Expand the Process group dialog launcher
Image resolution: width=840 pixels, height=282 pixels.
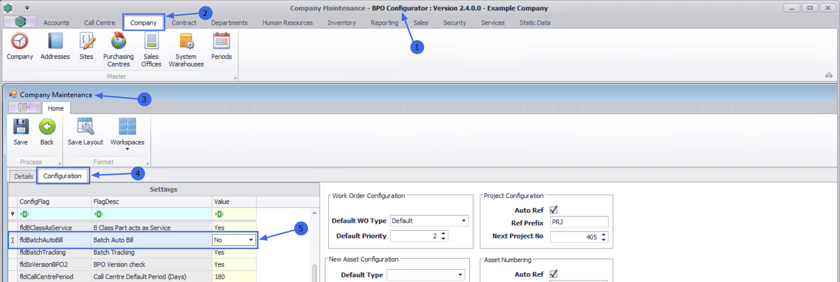tap(59, 164)
